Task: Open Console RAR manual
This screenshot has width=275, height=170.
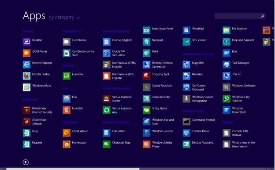Action: click(236, 133)
